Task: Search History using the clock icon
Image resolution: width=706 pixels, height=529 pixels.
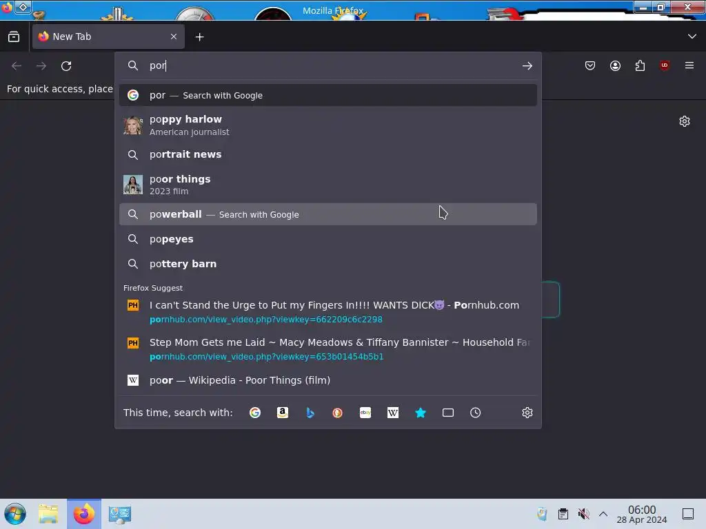Action: 476,413
